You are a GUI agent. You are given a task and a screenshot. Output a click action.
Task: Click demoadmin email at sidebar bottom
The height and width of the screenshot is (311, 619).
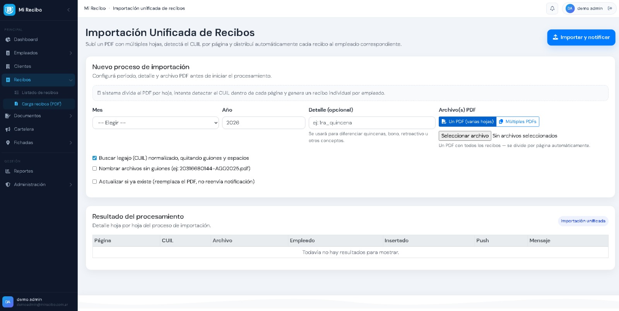pyautogui.click(x=42, y=305)
